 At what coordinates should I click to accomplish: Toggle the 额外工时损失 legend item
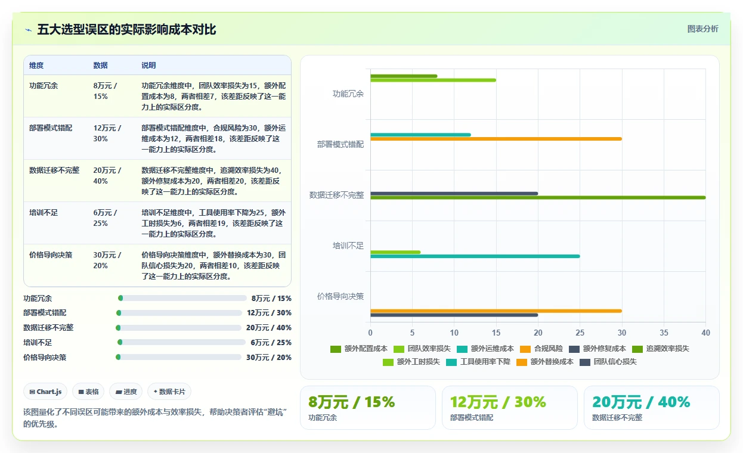pos(411,362)
